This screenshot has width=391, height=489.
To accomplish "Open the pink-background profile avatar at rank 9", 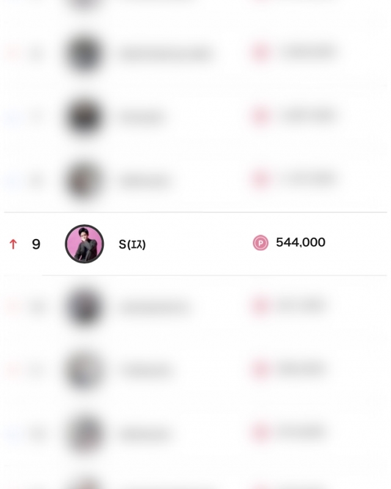I will coord(84,243).
